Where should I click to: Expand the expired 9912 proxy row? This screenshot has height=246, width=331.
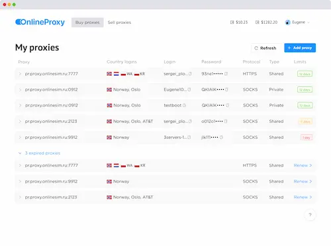coord(20,181)
